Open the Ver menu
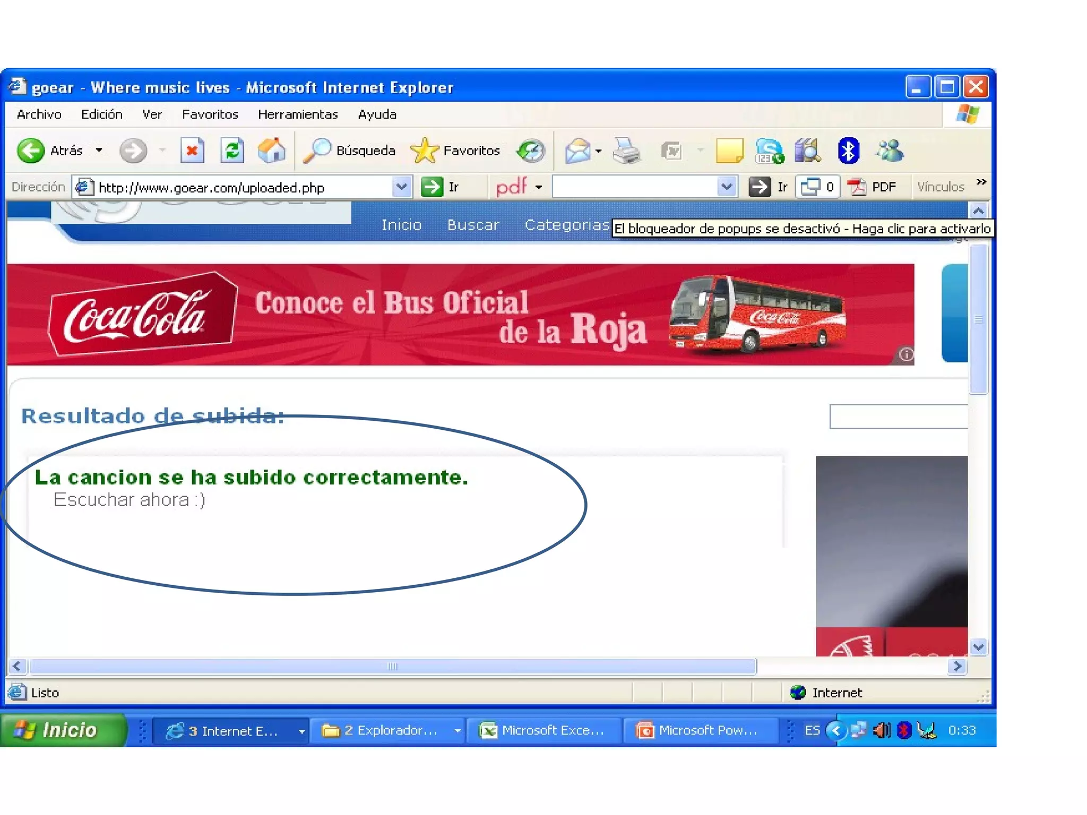The height and width of the screenshot is (815, 1087). (x=152, y=115)
